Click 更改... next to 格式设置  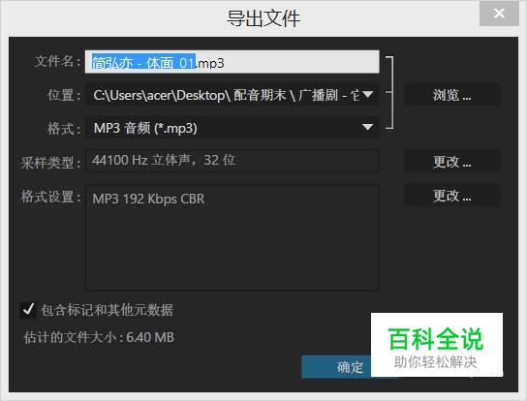click(451, 196)
